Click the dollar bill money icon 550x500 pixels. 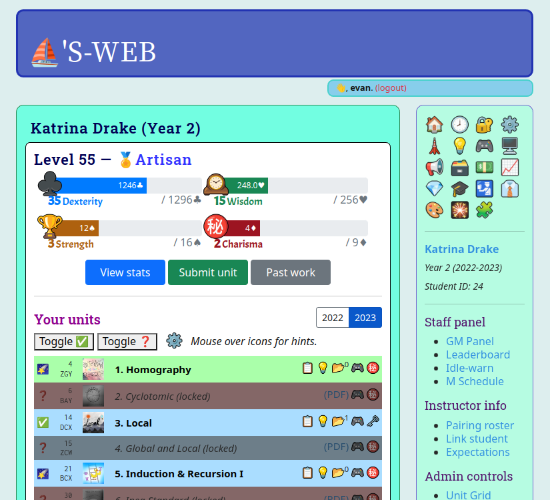(484, 168)
